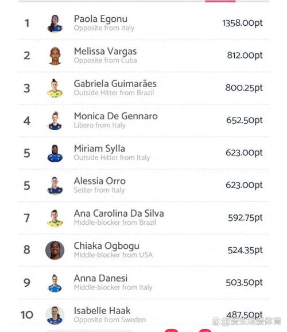Click Isabelle Haak's round avatar
Screen dimensions: 287x332
[55, 315]
